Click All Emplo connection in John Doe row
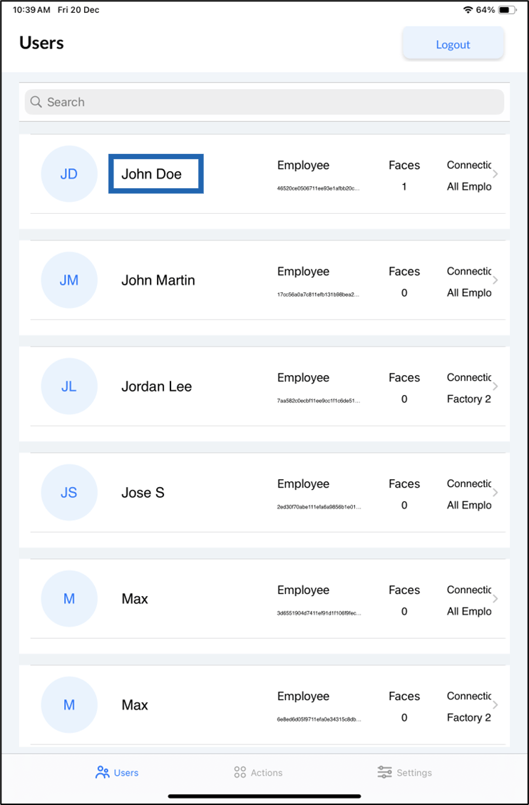The width and height of the screenshot is (529, 805). (469, 187)
